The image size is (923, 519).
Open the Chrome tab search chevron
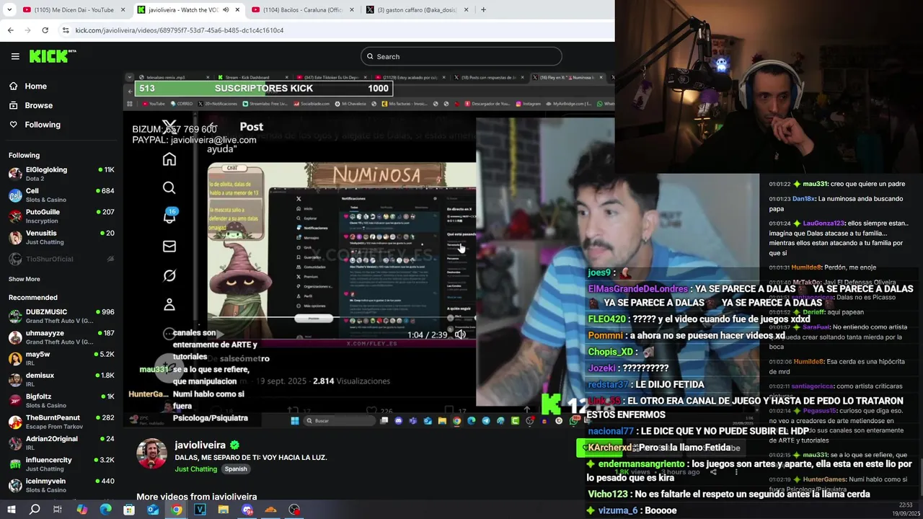pos(9,9)
